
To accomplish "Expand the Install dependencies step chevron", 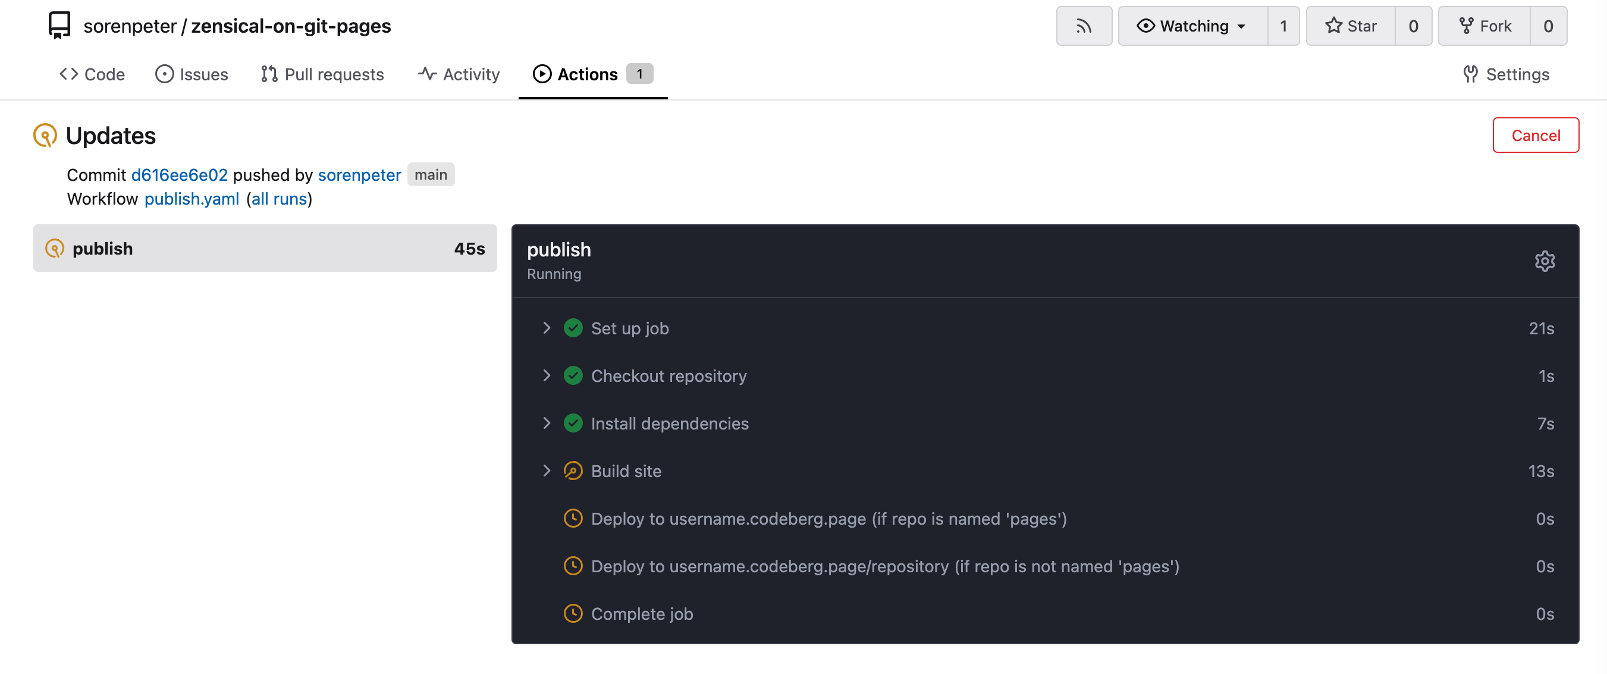I will (x=547, y=423).
